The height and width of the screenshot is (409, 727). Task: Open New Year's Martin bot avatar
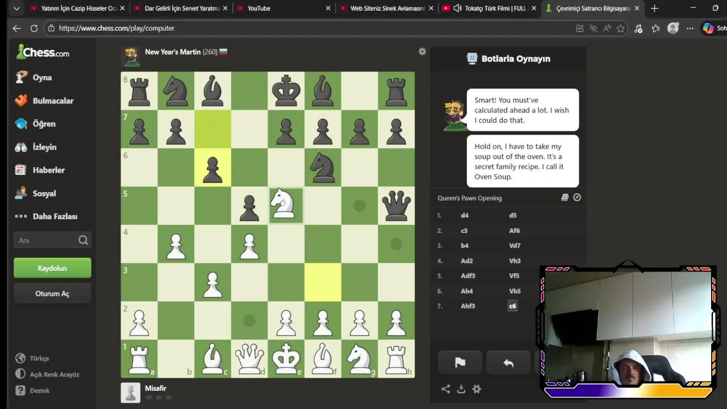pos(131,56)
